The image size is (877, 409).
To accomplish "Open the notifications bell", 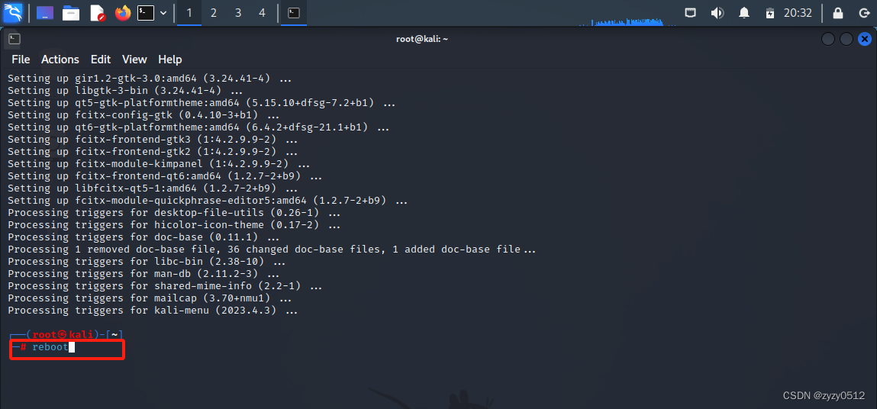I will (744, 12).
